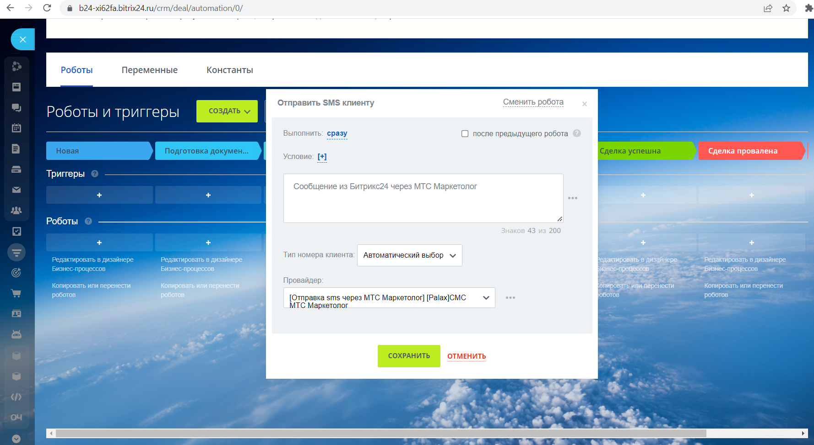Image resolution: width=814 pixels, height=445 pixels.
Task: Open the documents sidebar icon
Action: 16,148
